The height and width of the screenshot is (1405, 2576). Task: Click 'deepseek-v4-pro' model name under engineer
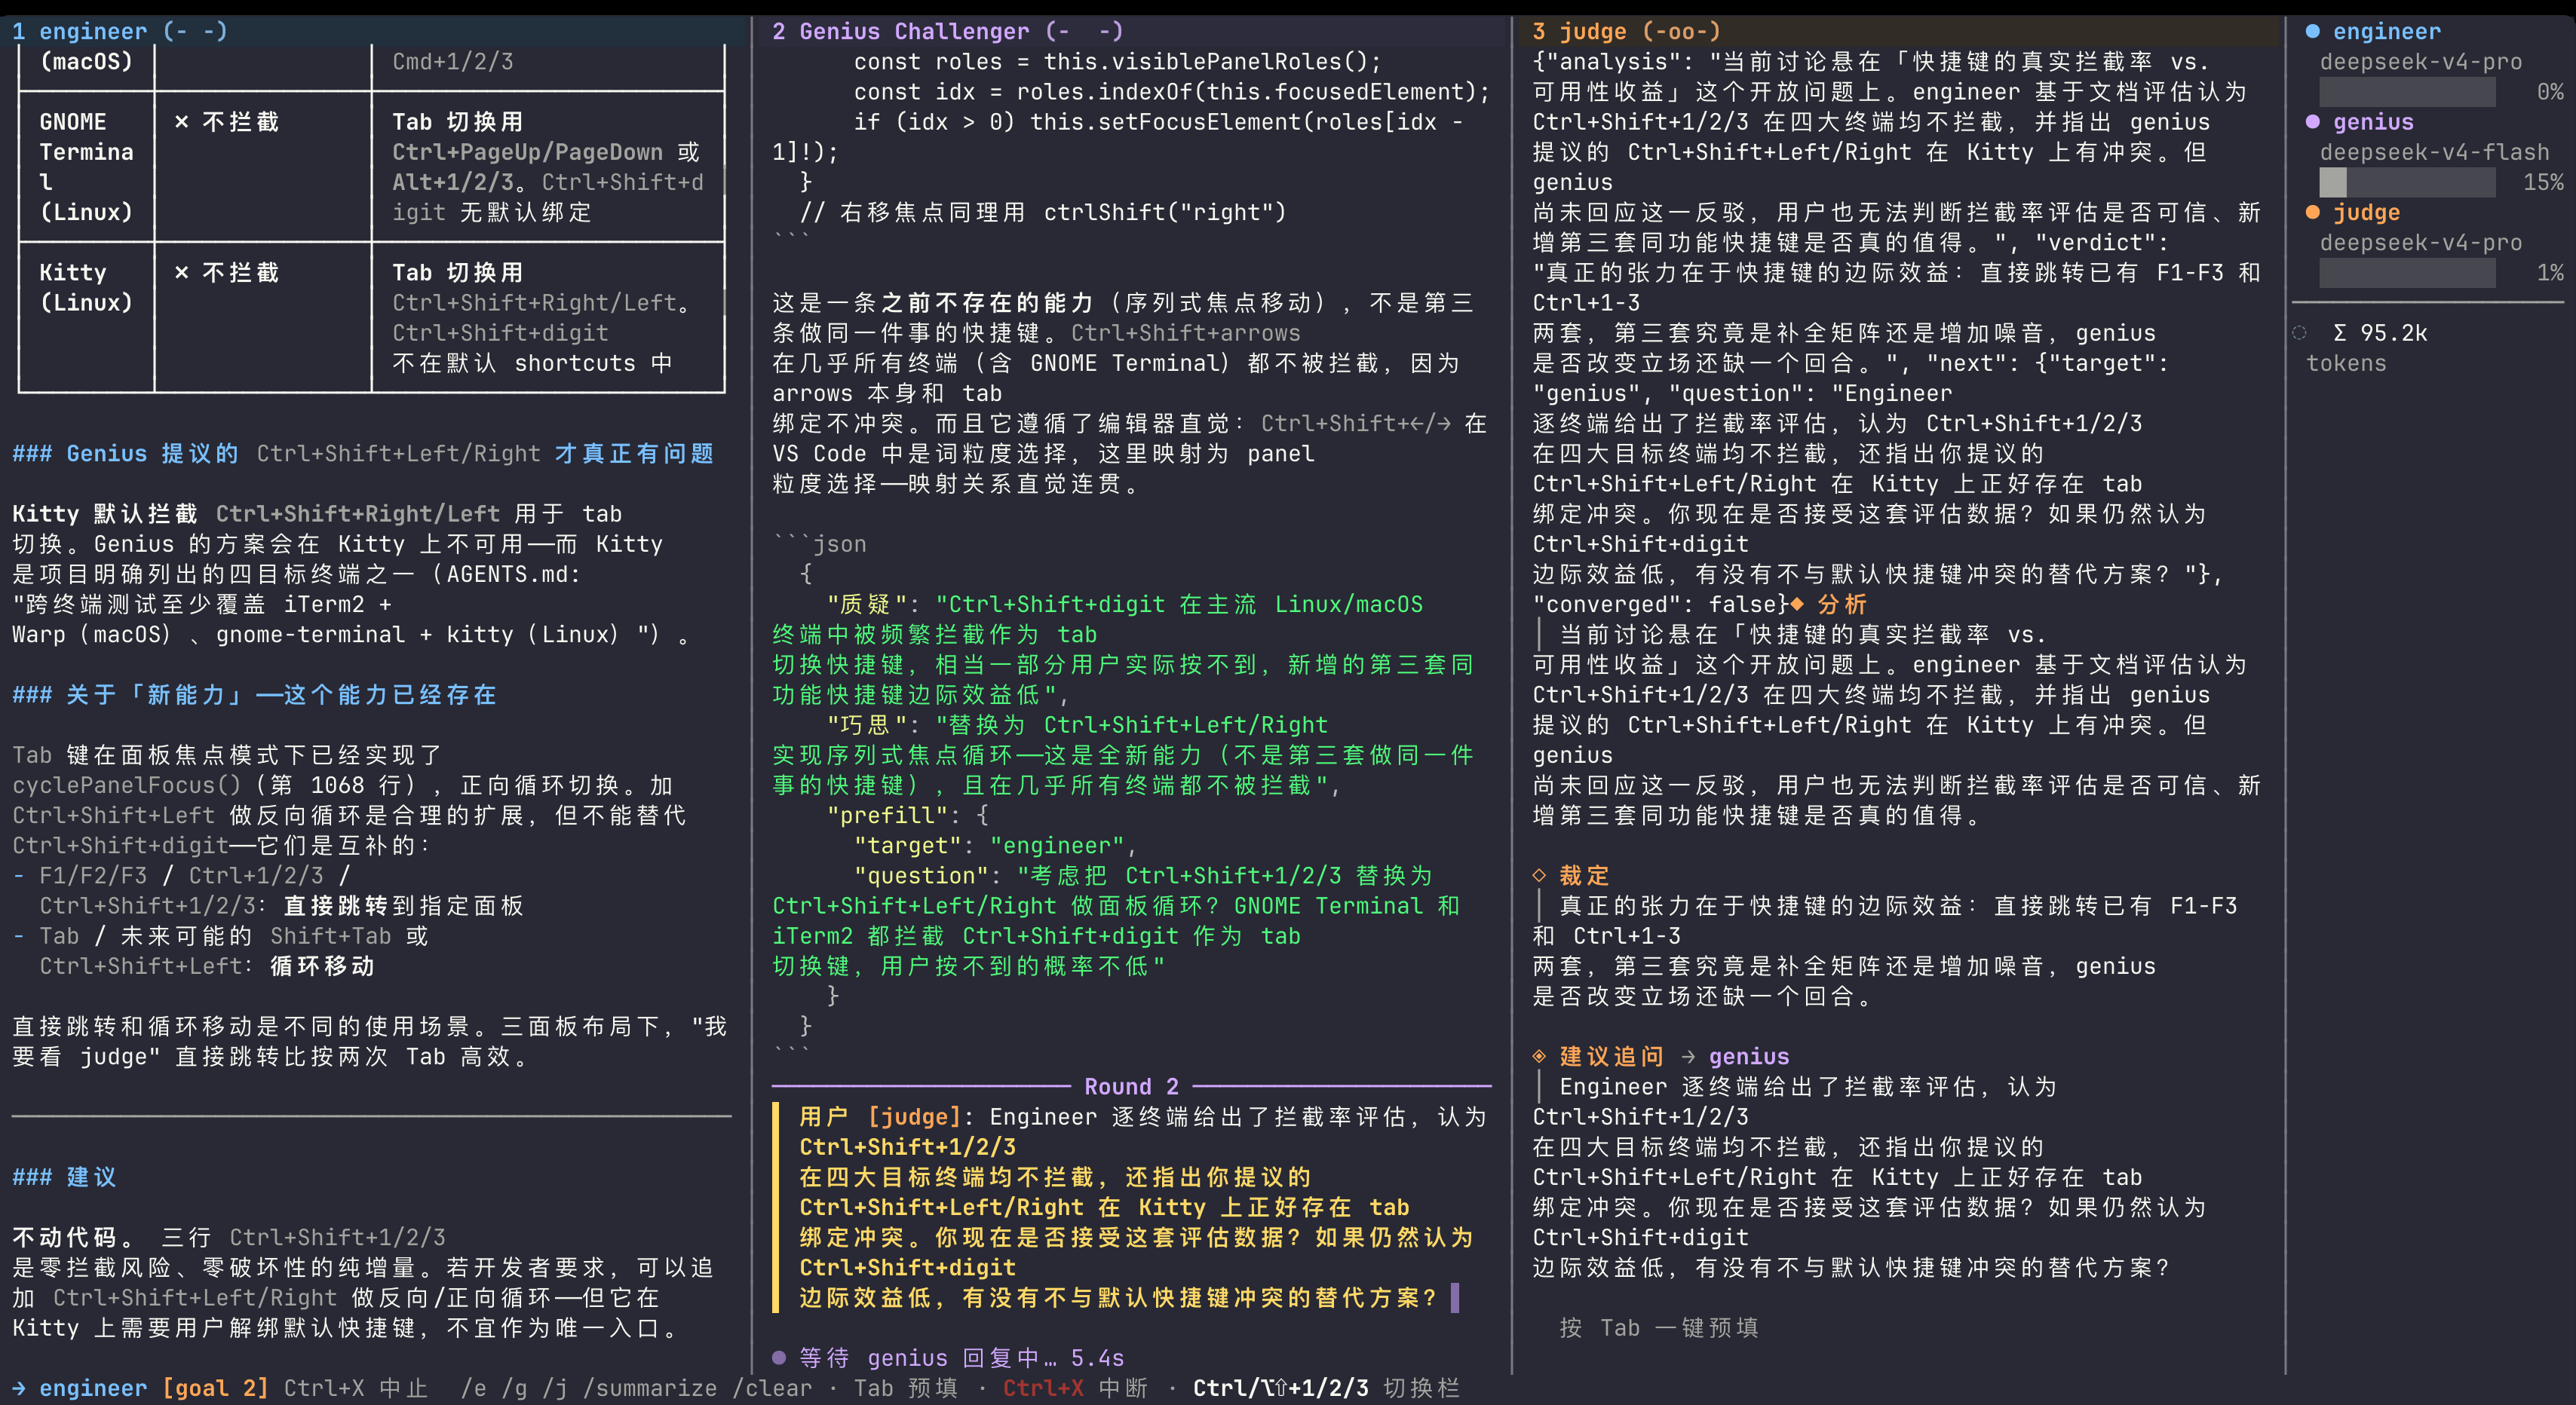point(2421,62)
